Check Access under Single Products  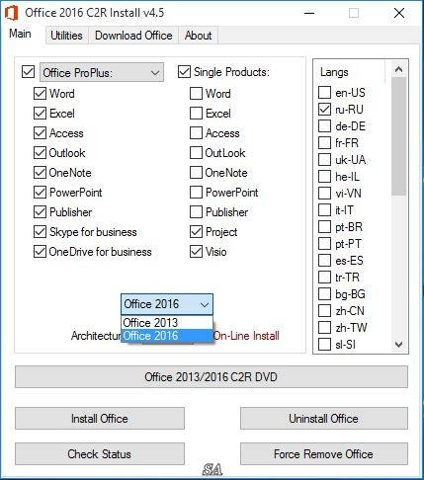(196, 133)
